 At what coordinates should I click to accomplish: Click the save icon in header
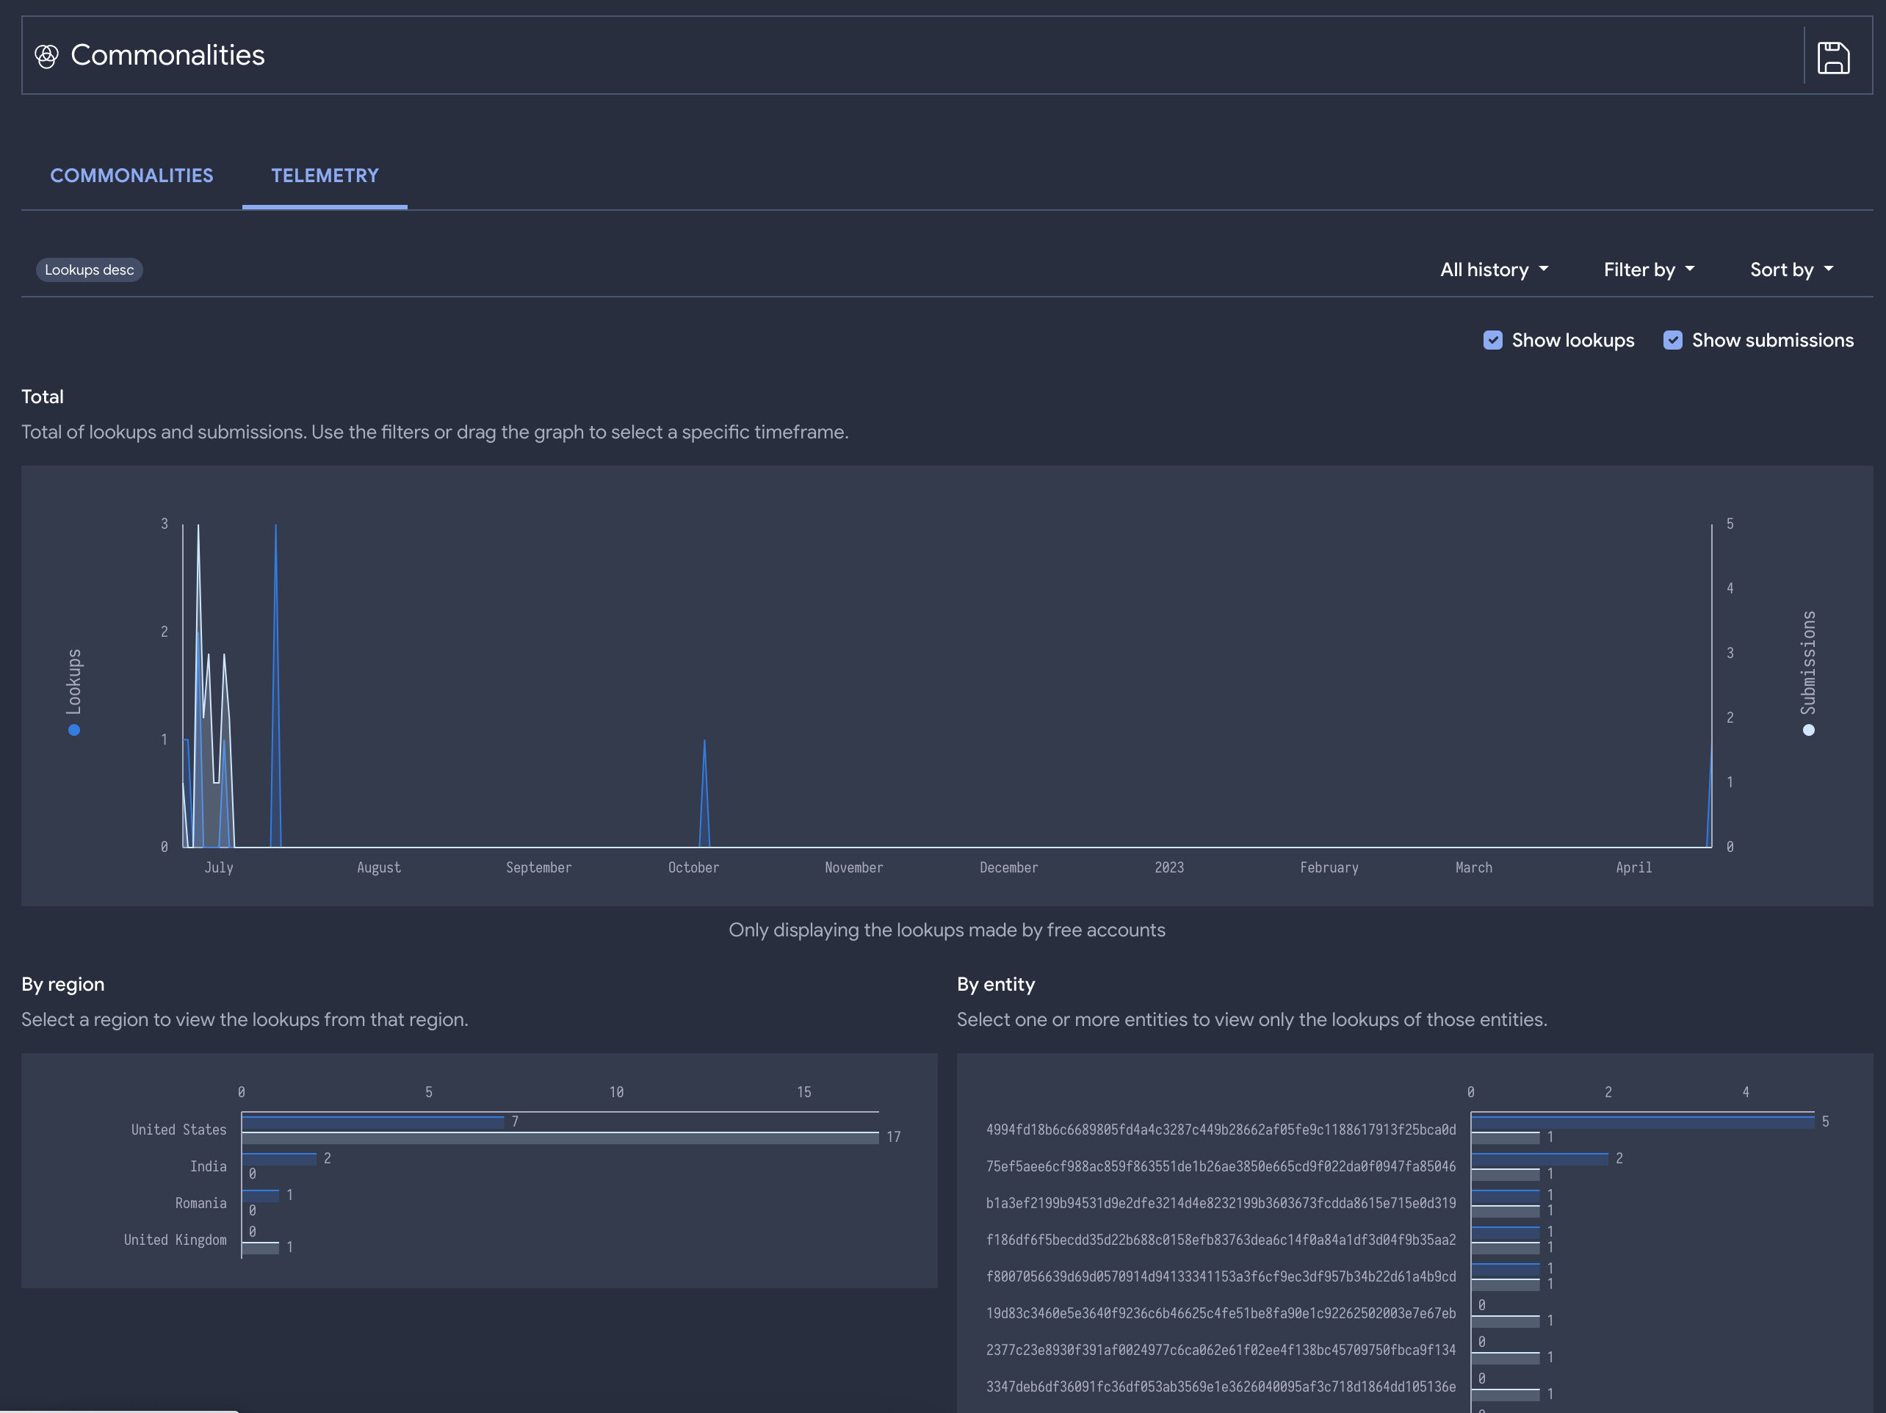pos(1832,57)
